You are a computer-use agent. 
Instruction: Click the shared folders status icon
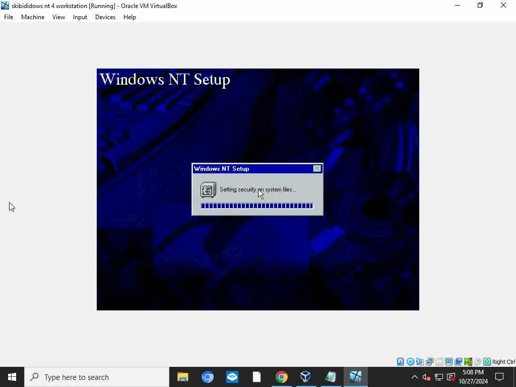click(x=458, y=362)
